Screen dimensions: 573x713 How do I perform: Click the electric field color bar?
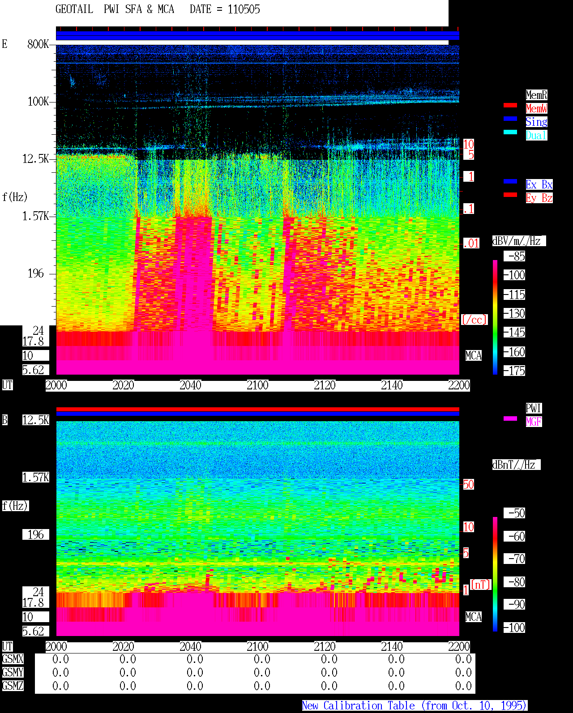pos(495,317)
